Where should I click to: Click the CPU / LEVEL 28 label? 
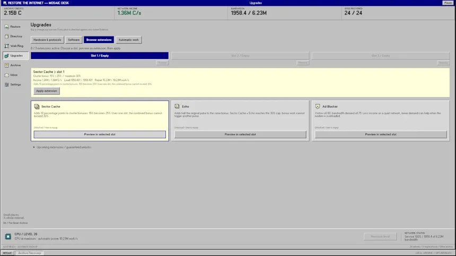[x=26, y=234]
